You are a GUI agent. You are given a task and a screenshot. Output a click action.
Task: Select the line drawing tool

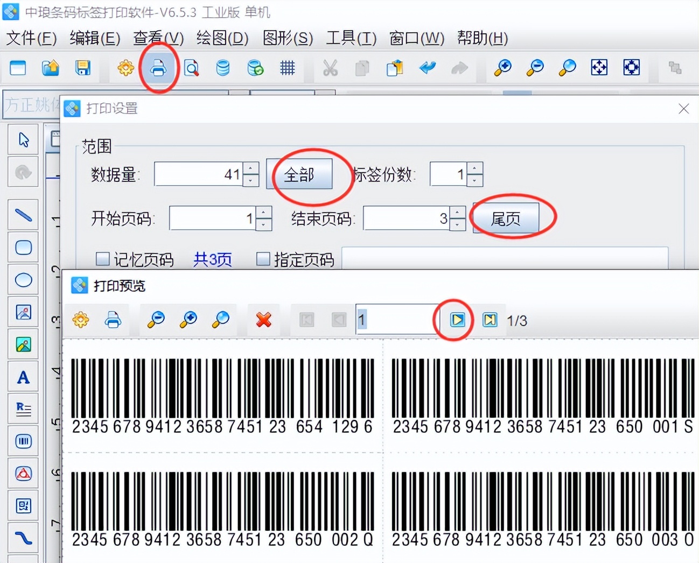pyautogui.click(x=23, y=214)
